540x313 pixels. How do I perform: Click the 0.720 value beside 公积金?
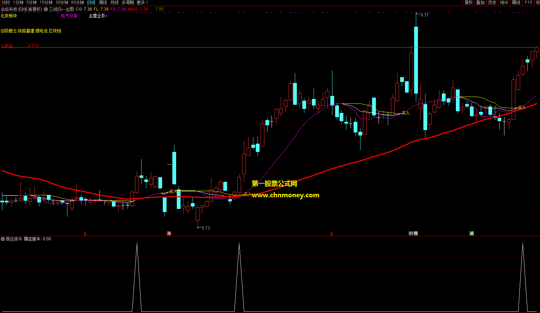tap(34, 46)
